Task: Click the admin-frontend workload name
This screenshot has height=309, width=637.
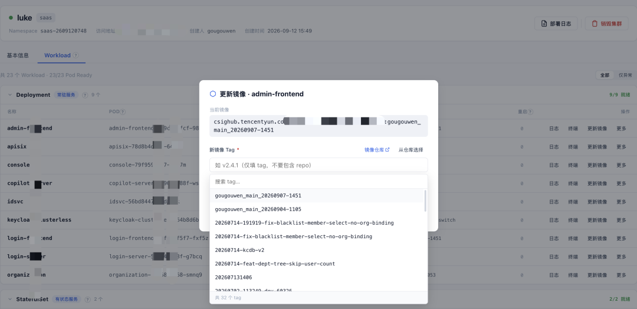Action: (29, 129)
